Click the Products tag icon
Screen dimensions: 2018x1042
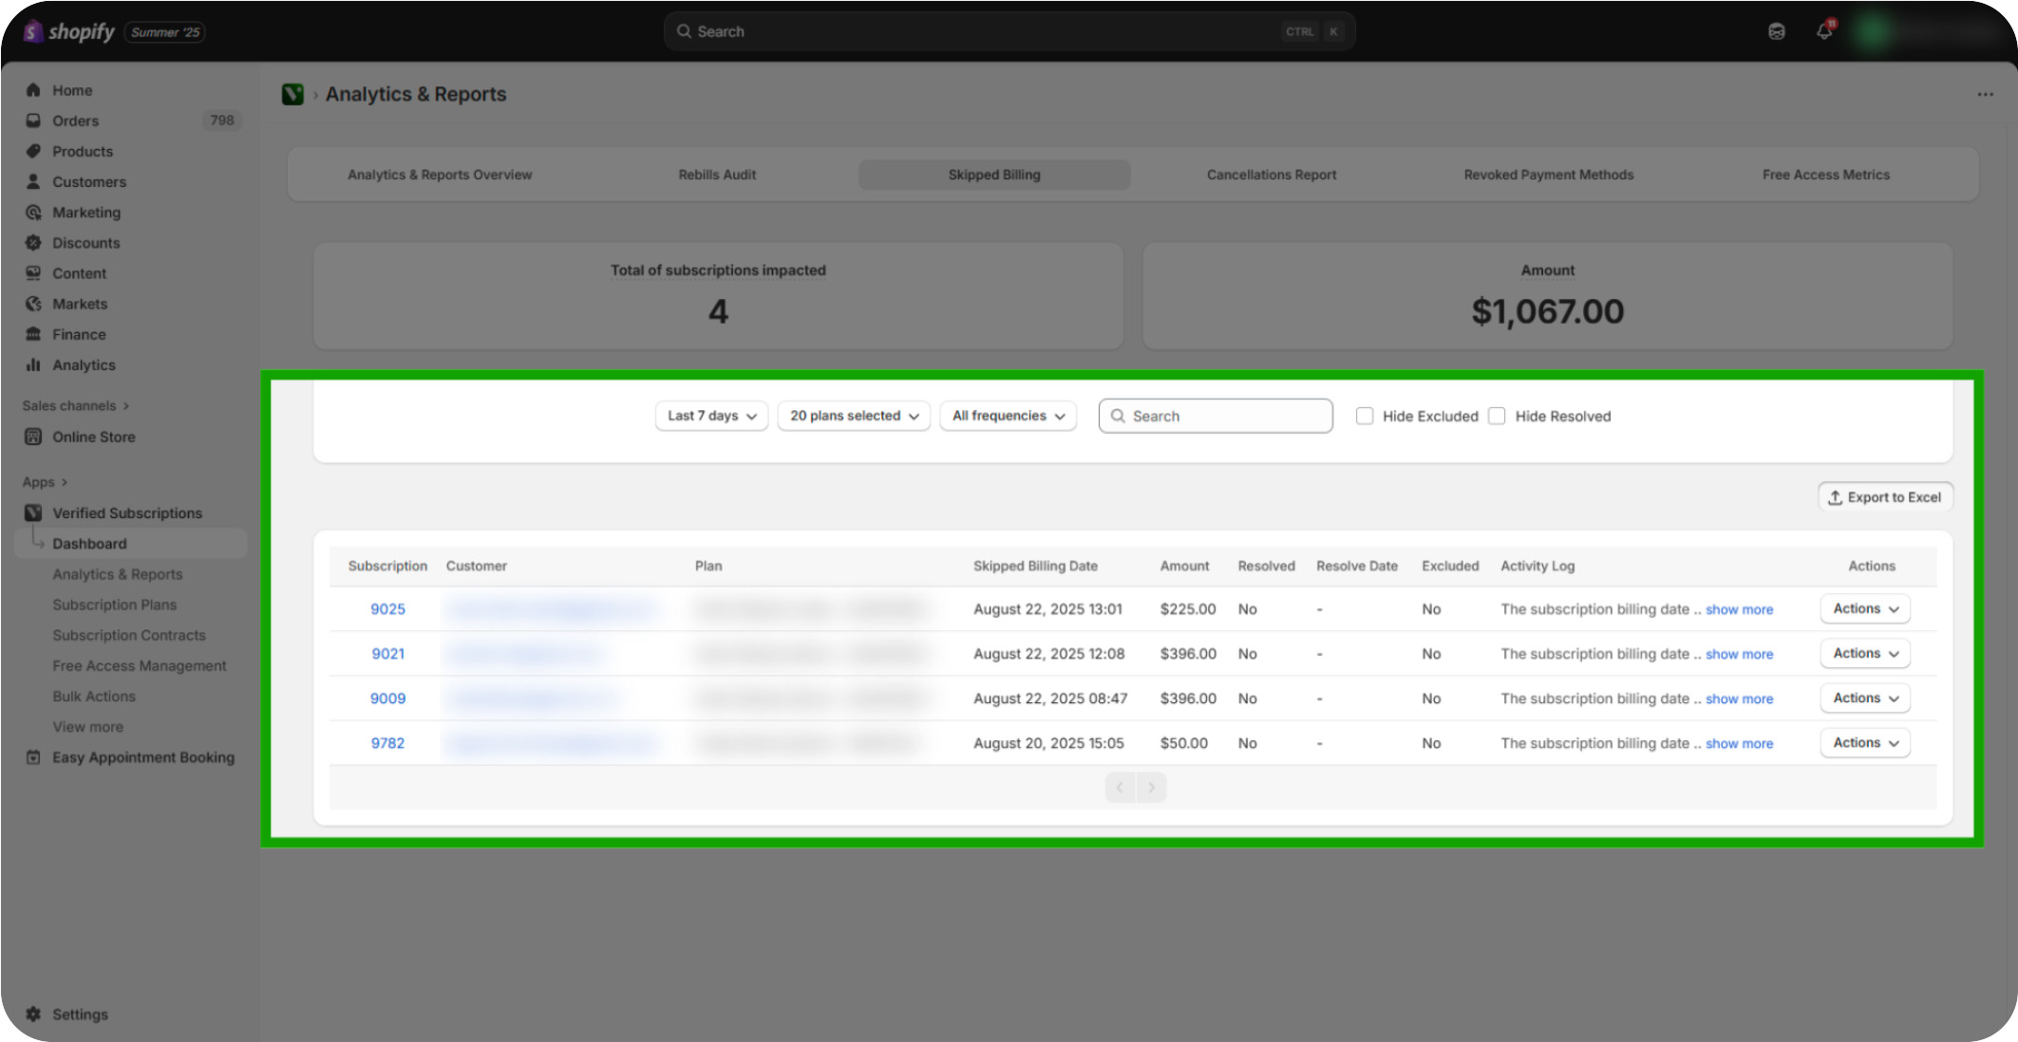(x=33, y=151)
